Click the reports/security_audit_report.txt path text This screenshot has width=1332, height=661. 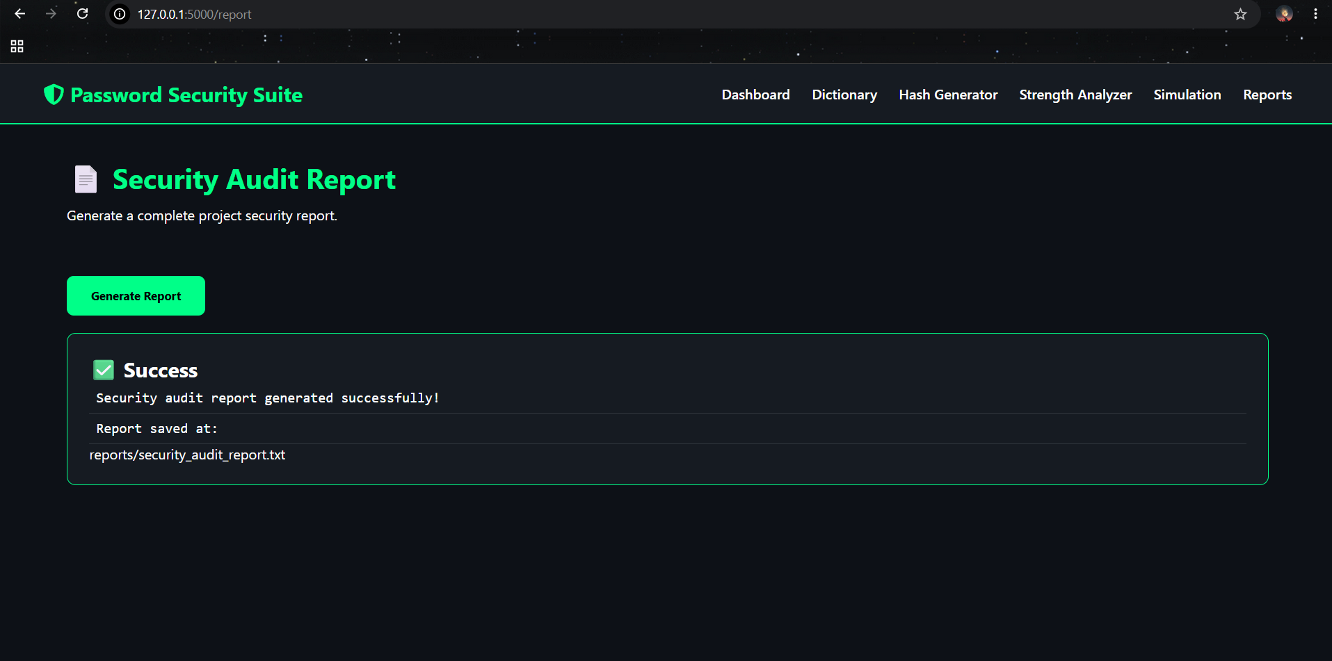[187, 455]
